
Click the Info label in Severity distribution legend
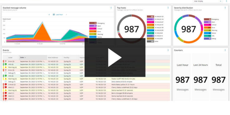213,36
